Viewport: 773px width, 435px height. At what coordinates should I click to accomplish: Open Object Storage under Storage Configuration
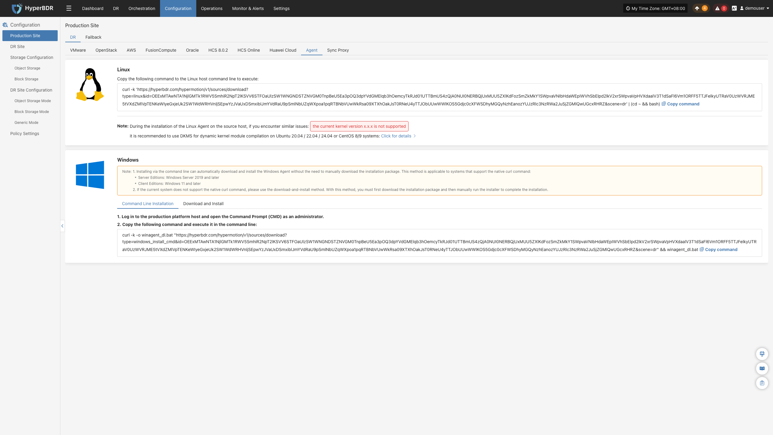point(30,68)
